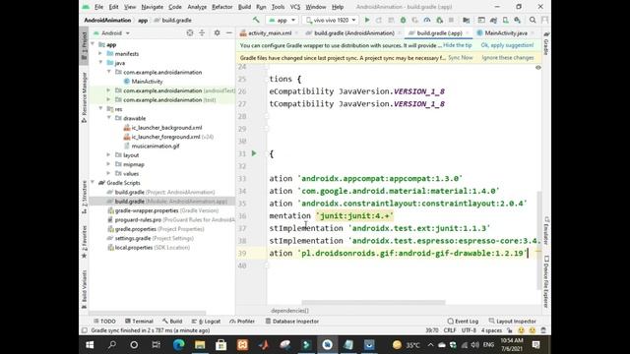Open the Emulator side panel
This screenshot has height=354, width=630.
(546, 230)
